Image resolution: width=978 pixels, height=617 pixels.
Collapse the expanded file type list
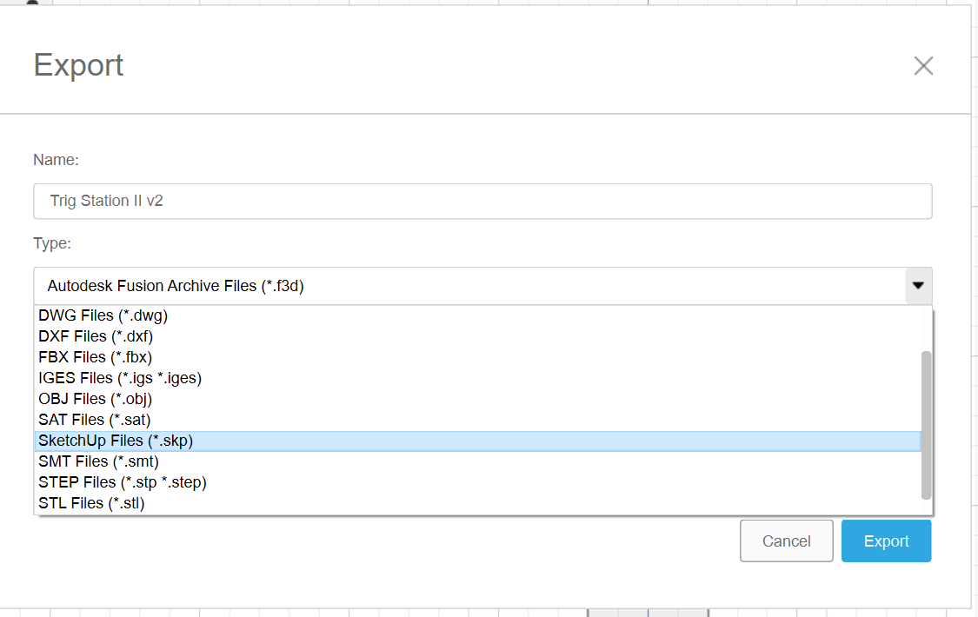918,285
